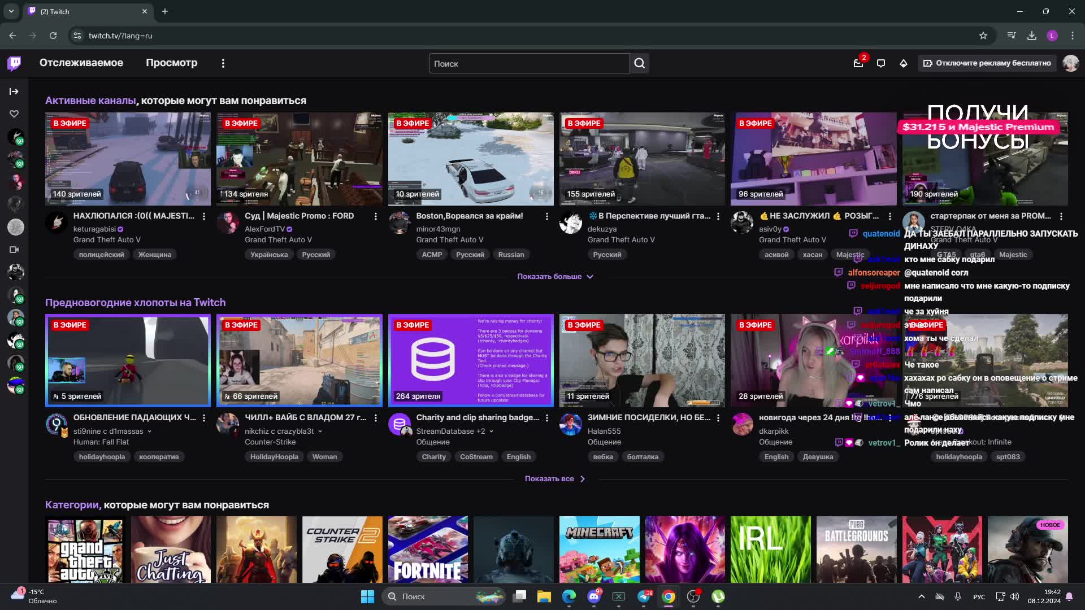Open the Just Chatting category cover

coord(171,550)
